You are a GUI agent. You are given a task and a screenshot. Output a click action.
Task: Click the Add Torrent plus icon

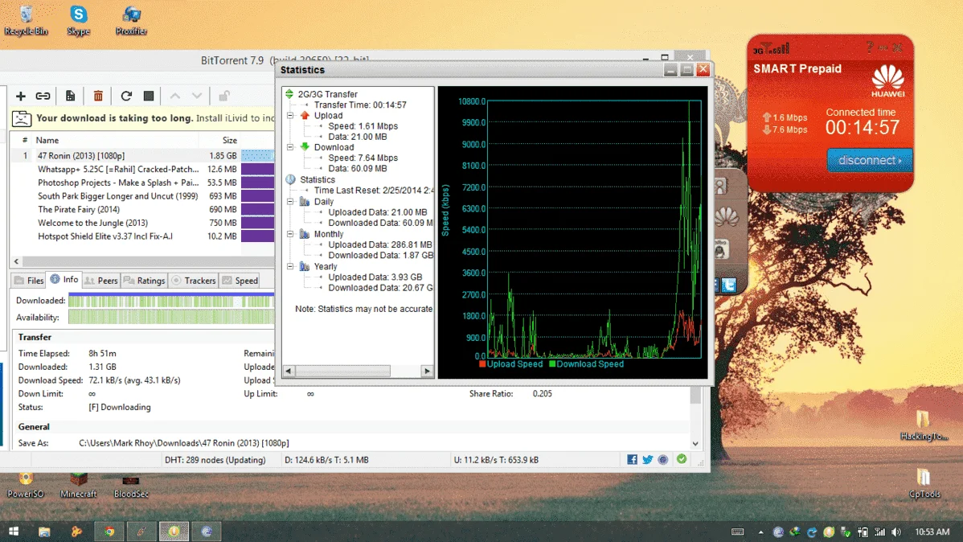pos(20,96)
